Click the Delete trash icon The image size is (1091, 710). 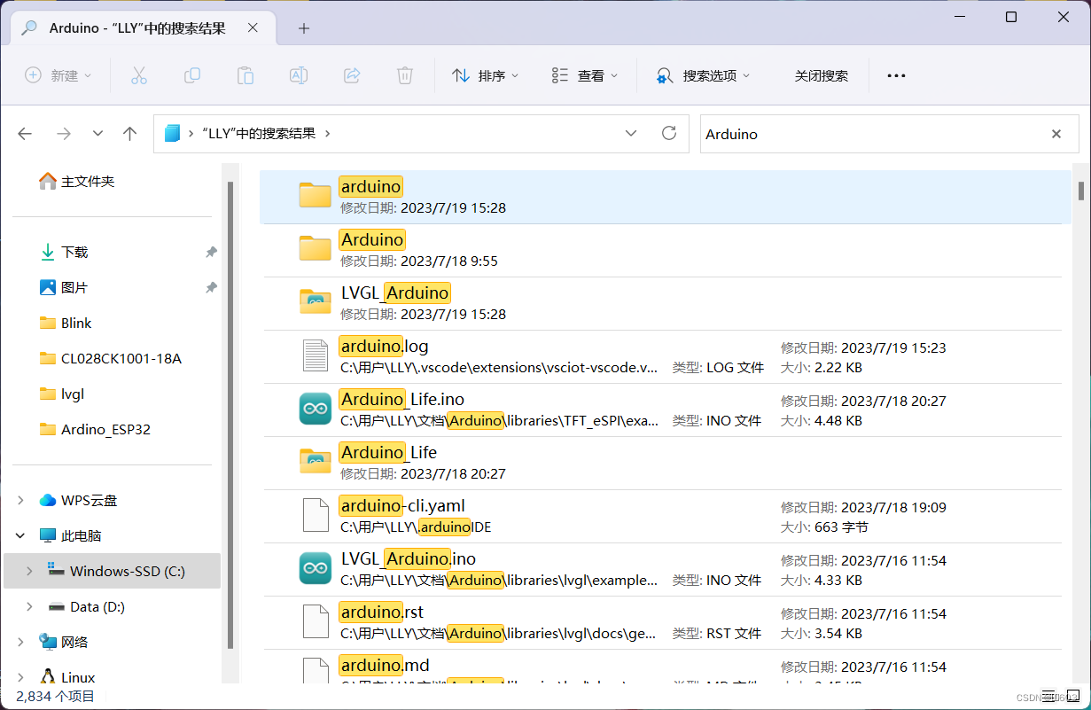405,75
